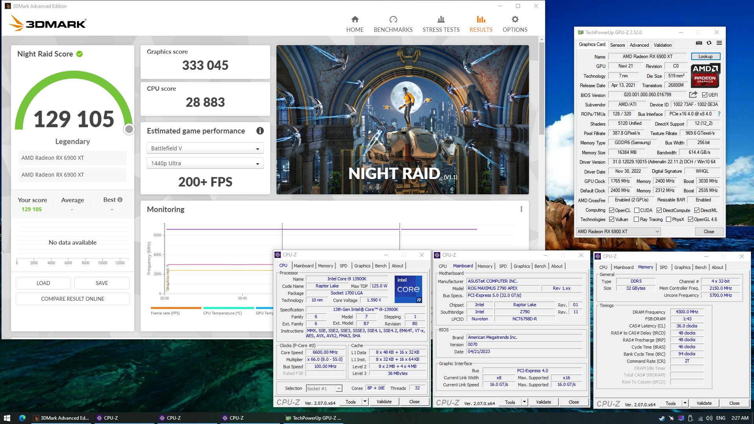Viewport: 754px width, 424px height.
Task: Click the Close button in GPU-Z
Action: click(x=709, y=232)
